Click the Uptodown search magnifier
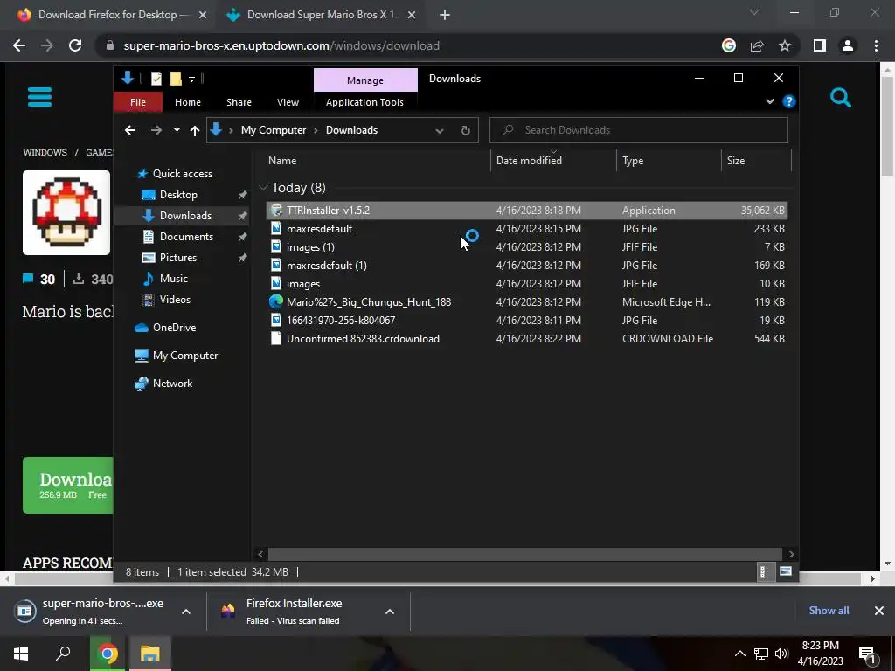This screenshot has width=895, height=671. (x=840, y=98)
